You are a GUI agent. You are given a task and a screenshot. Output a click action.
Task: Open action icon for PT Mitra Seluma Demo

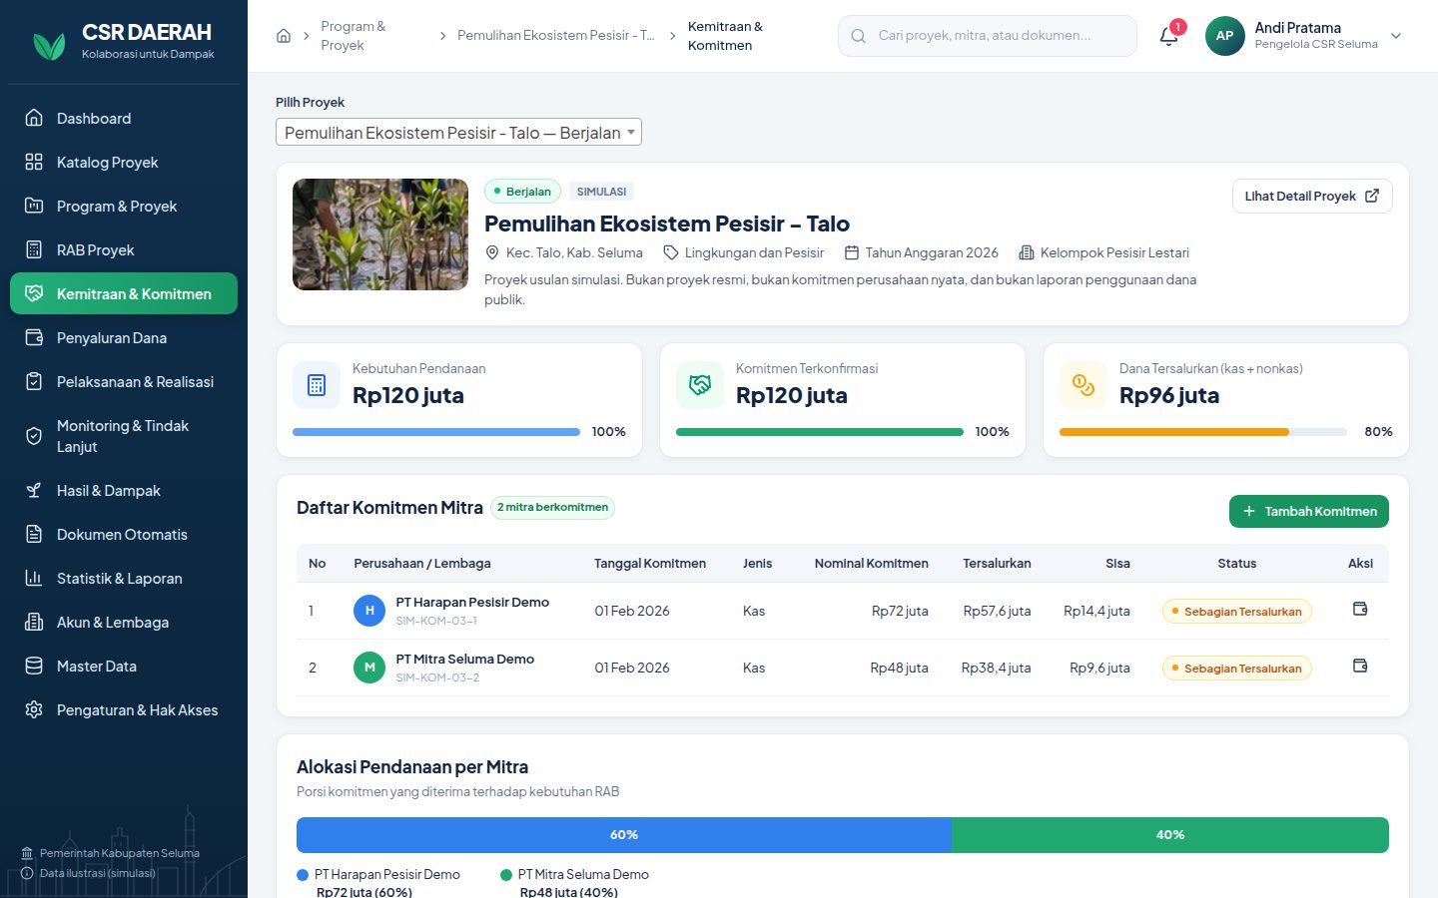click(x=1360, y=666)
